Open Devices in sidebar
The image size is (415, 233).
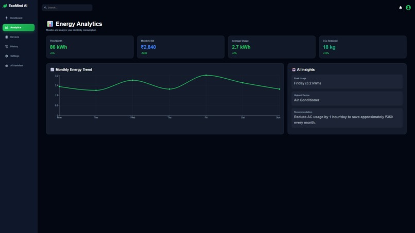click(x=19, y=37)
